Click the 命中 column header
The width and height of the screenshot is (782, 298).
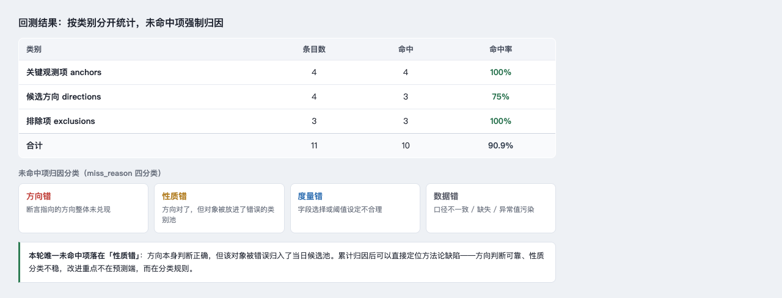[406, 49]
